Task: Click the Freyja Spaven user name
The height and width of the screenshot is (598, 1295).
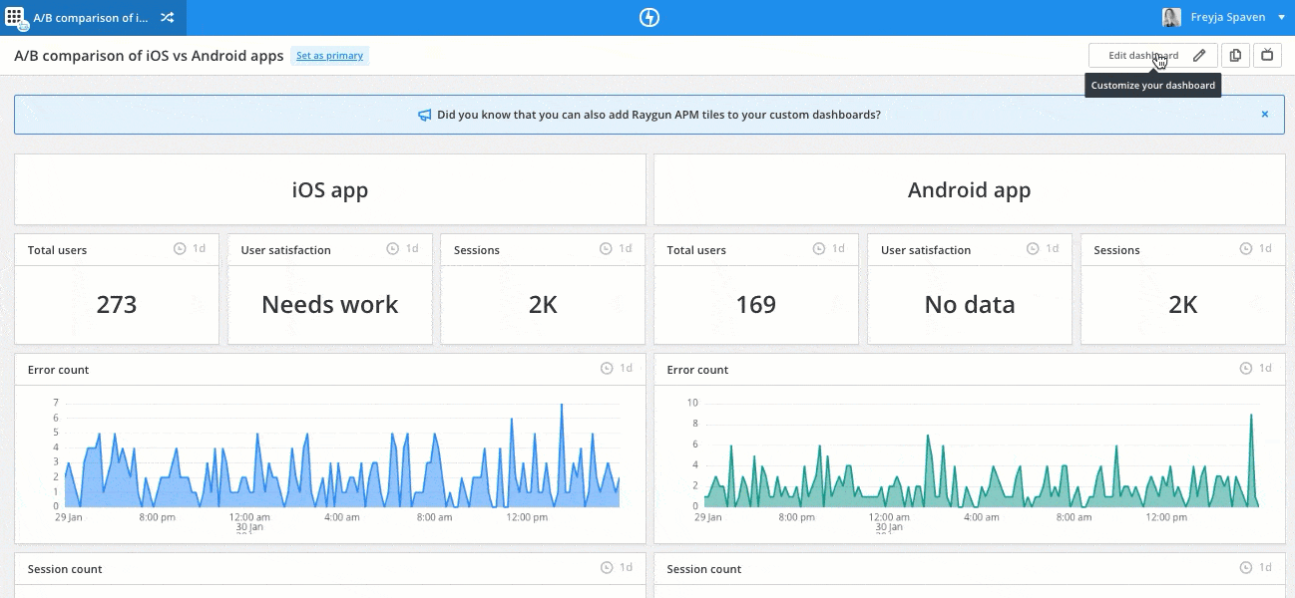Action: click(1228, 18)
